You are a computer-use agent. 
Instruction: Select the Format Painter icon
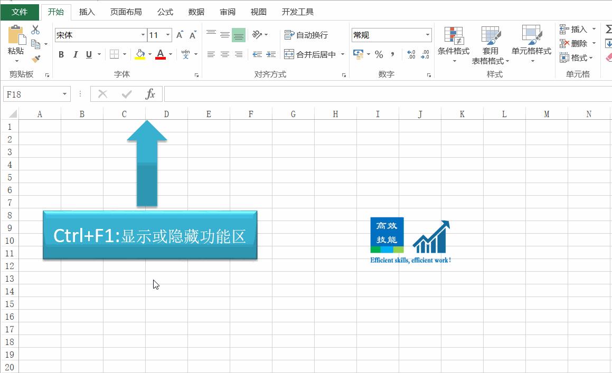[35, 60]
